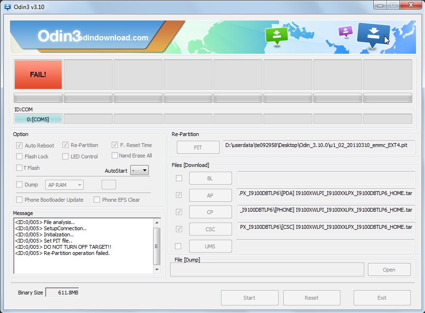Click the Message log scrollbar thumb
425x313 pixels.
157,246
